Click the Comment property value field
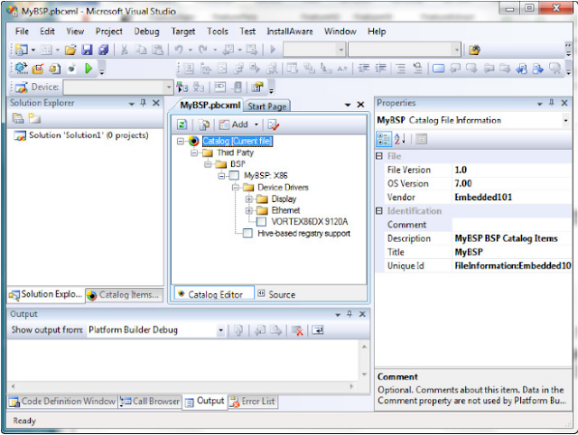The height and width of the screenshot is (435, 578). click(x=512, y=225)
